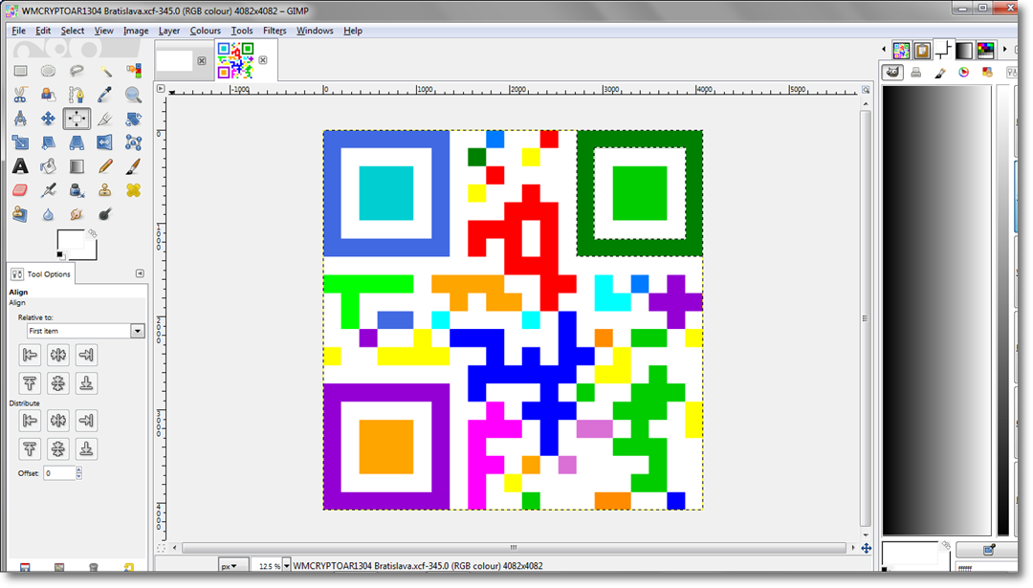
Task: Select the Scale tool
Action: (x=20, y=142)
